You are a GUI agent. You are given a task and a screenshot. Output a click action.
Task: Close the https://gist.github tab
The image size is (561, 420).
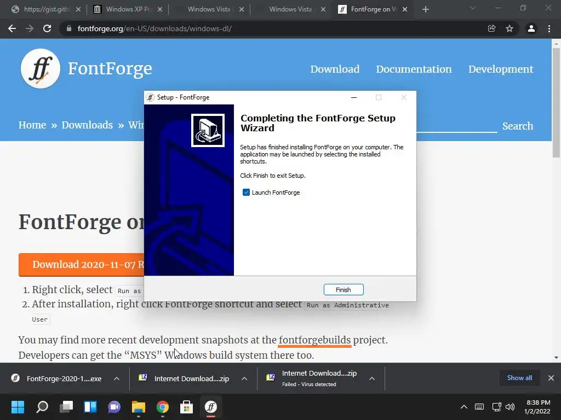click(78, 9)
